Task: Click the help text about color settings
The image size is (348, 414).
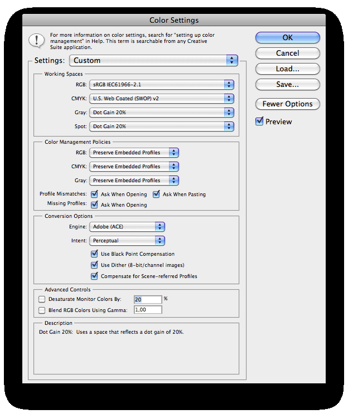Action: [x=132, y=41]
